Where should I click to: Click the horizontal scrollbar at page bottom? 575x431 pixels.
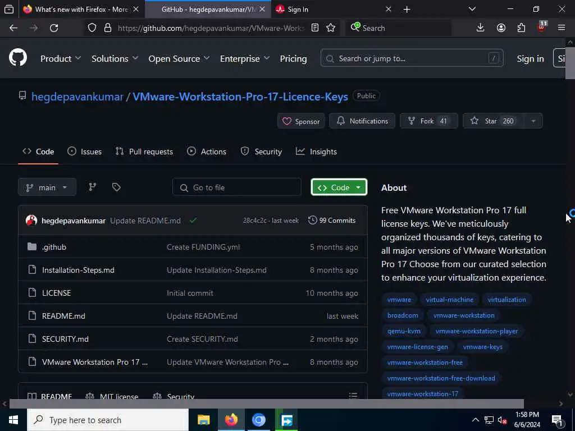(267, 404)
